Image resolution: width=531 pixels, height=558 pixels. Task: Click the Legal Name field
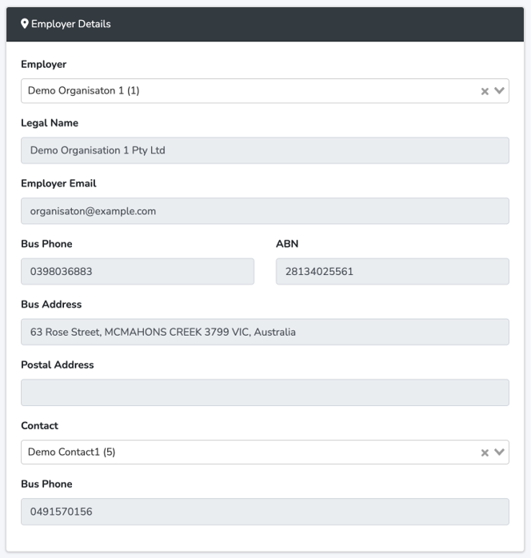tap(265, 150)
